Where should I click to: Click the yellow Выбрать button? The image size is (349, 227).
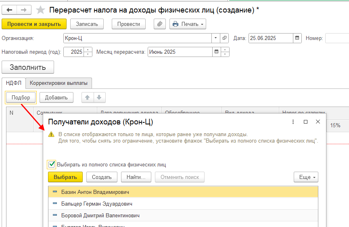pyautogui.click(x=65, y=177)
